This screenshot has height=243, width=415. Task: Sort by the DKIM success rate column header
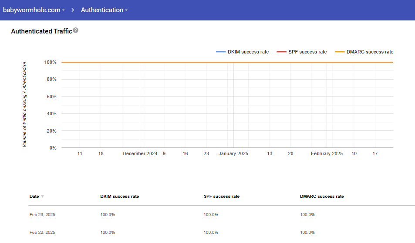(x=119, y=196)
